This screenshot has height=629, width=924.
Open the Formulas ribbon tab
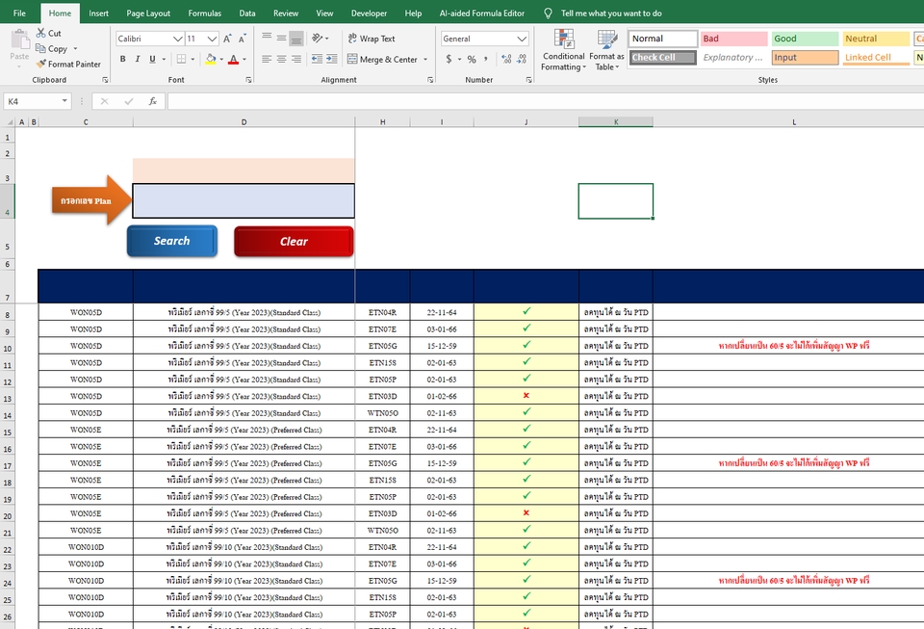(204, 13)
